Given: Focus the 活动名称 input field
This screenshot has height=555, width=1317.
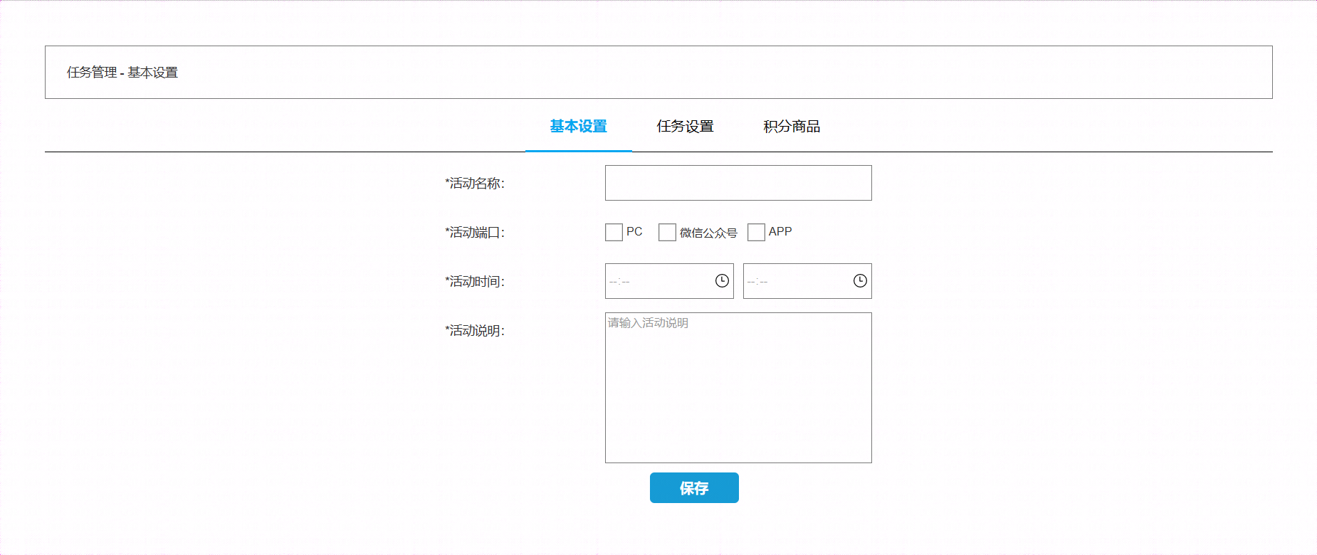Looking at the screenshot, I should [738, 183].
